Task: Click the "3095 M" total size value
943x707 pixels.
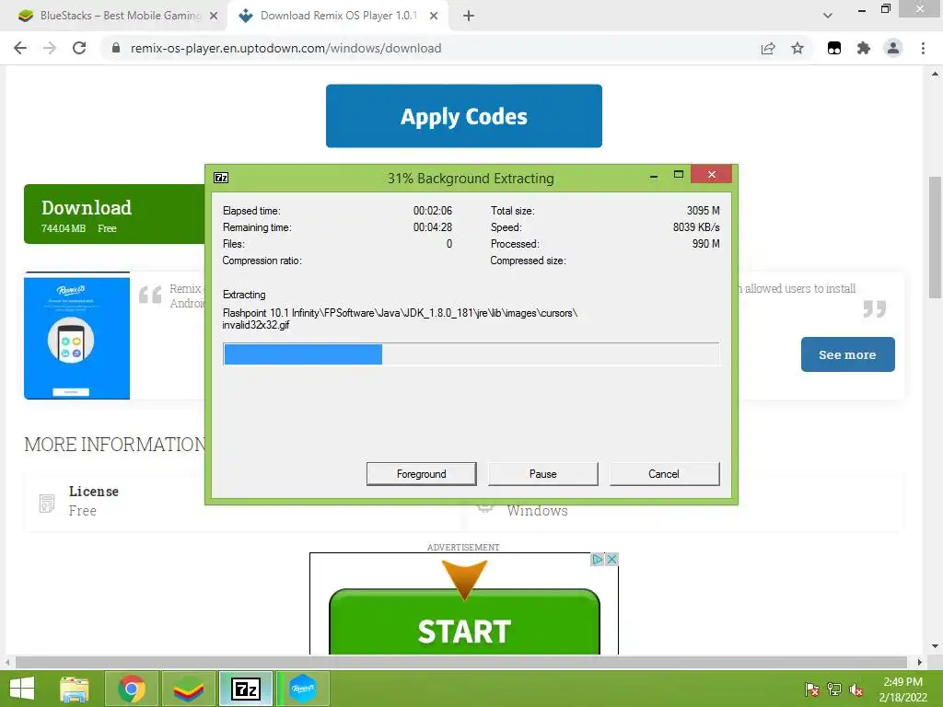Action: (x=703, y=211)
